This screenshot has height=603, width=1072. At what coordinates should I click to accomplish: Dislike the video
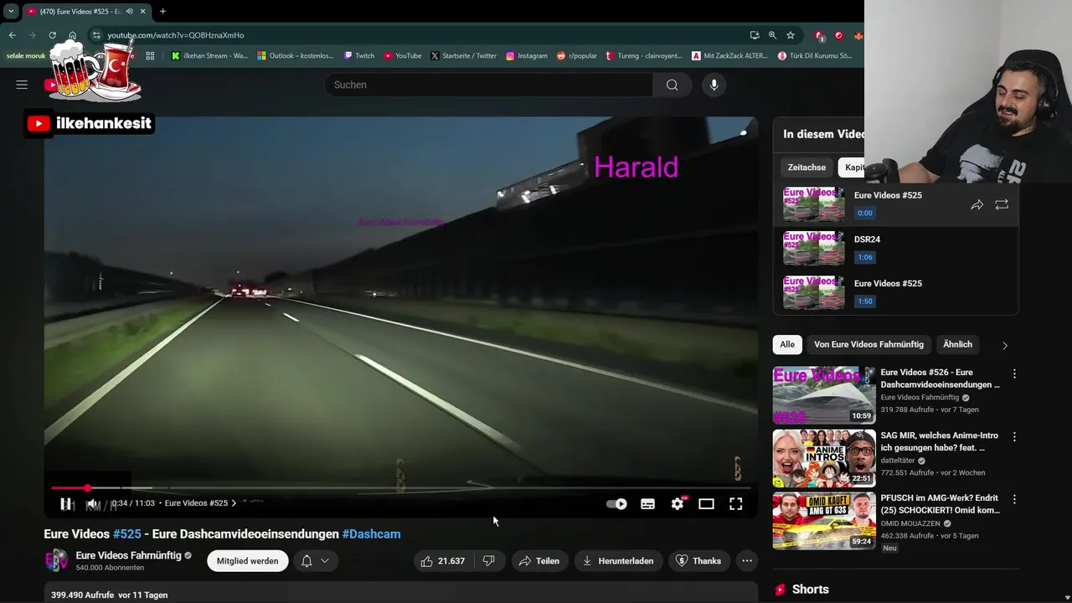pos(489,561)
